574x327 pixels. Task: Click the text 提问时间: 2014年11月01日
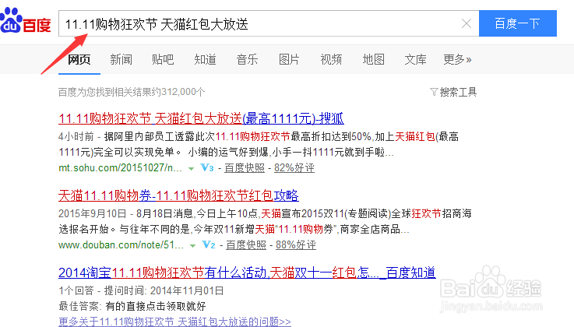164,290
